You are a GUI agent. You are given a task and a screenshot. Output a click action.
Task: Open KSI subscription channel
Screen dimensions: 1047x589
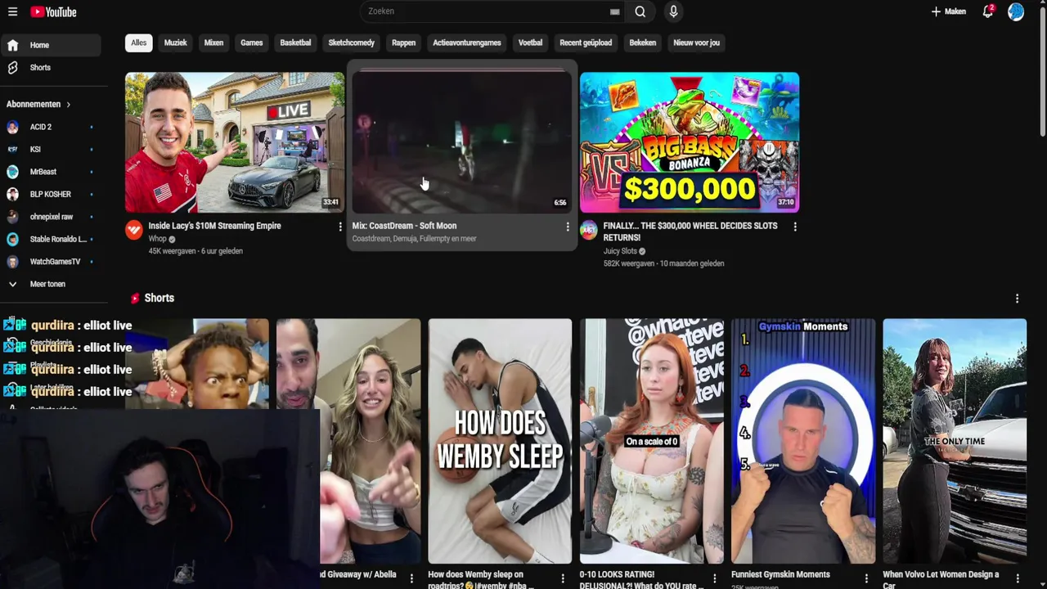[51, 149]
